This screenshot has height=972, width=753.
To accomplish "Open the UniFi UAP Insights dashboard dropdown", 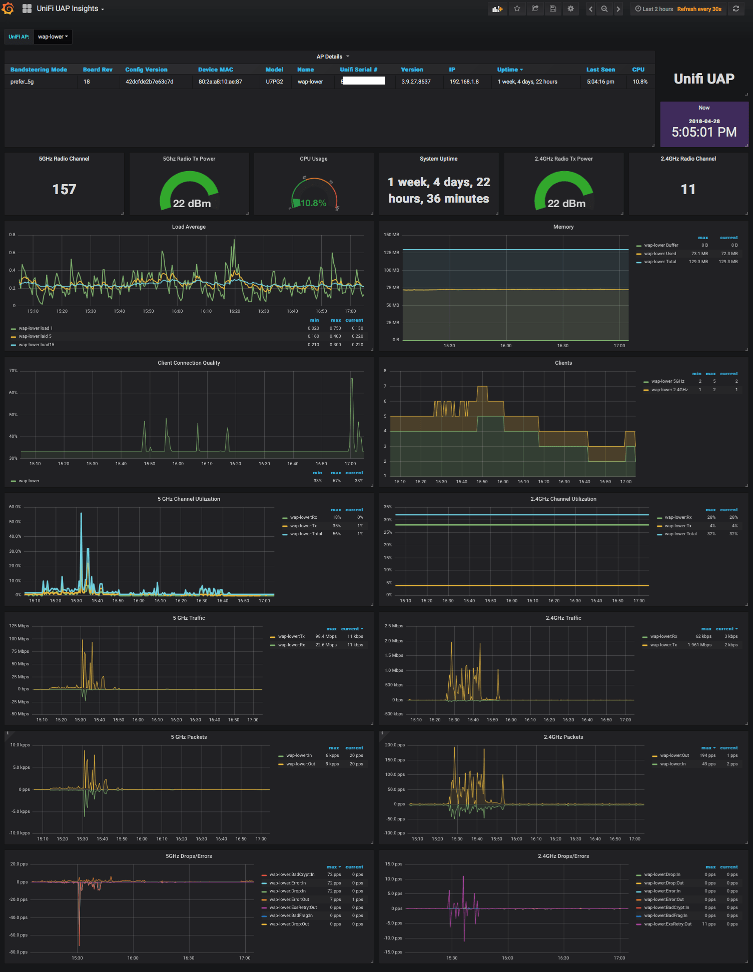I will point(70,9).
